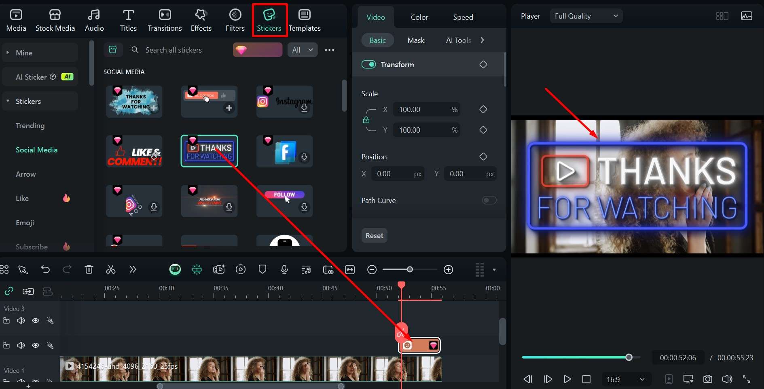Click the player playback progress slider
This screenshot has height=389, width=764.
tap(581, 357)
